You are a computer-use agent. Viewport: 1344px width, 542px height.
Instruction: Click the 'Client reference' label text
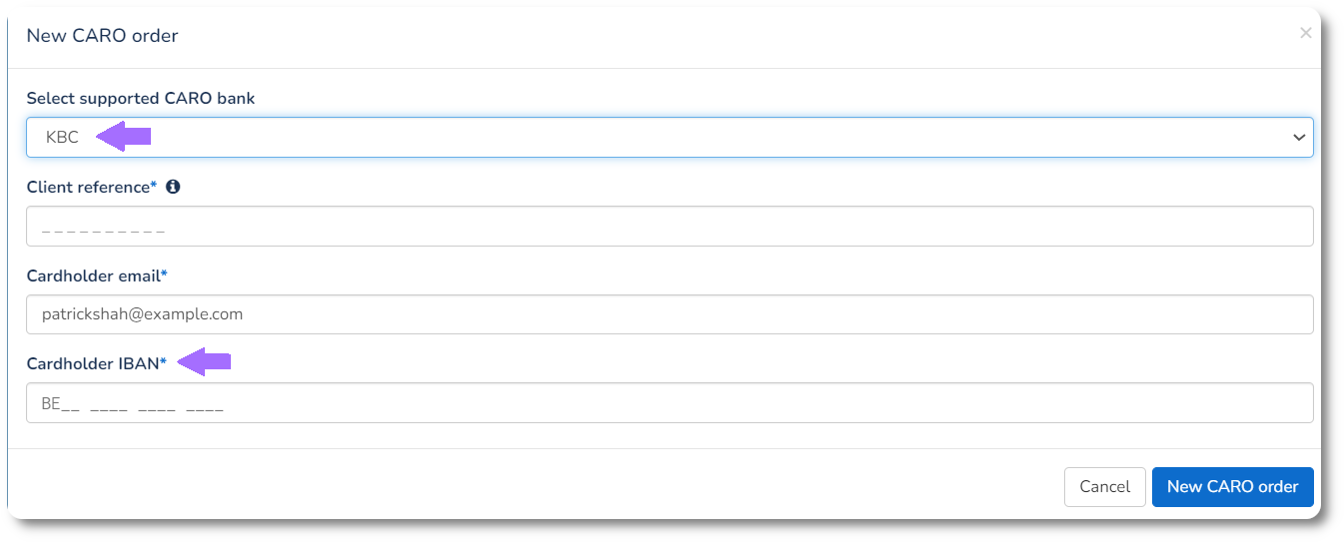(87, 187)
